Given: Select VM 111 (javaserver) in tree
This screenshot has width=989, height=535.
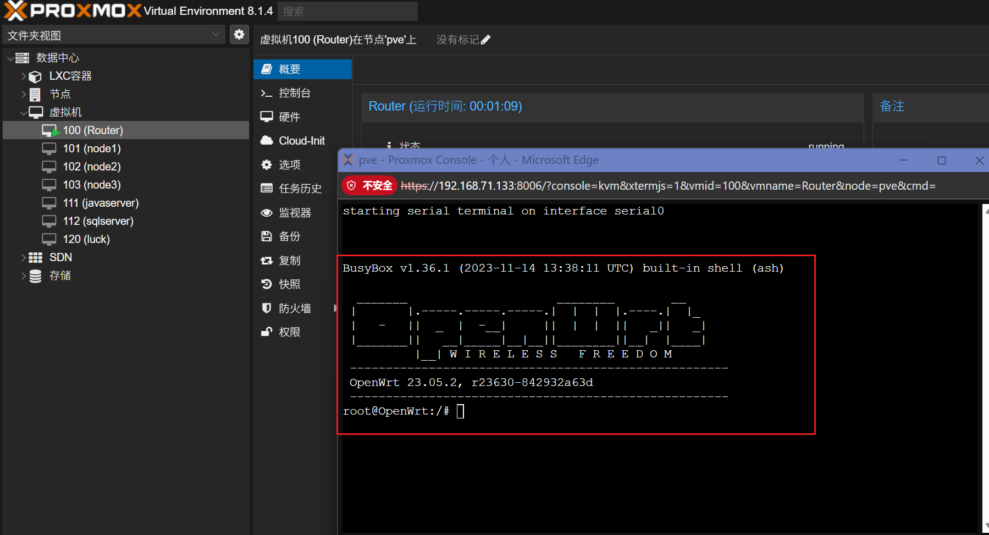Looking at the screenshot, I should [x=101, y=203].
